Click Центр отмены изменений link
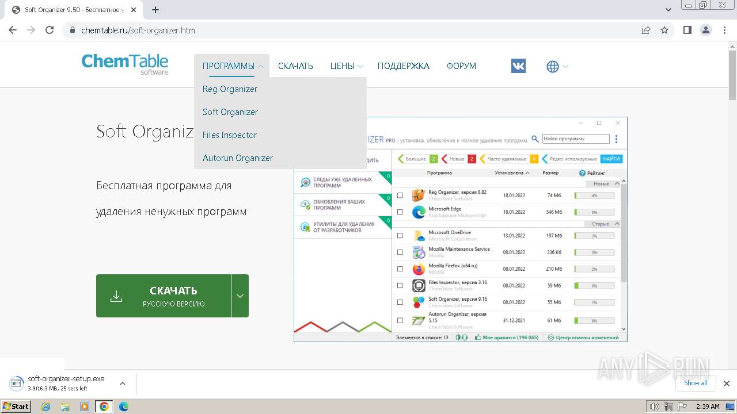The image size is (737, 414). tap(584, 338)
